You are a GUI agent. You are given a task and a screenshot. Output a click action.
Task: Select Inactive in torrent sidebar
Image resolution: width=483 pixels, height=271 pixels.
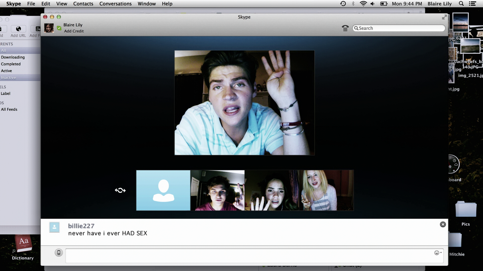click(x=20, y=78)
